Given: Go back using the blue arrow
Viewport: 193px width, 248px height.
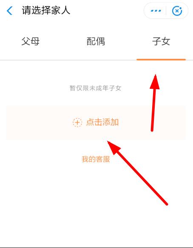Looking at the screenshot, I should tap(9, 11).
